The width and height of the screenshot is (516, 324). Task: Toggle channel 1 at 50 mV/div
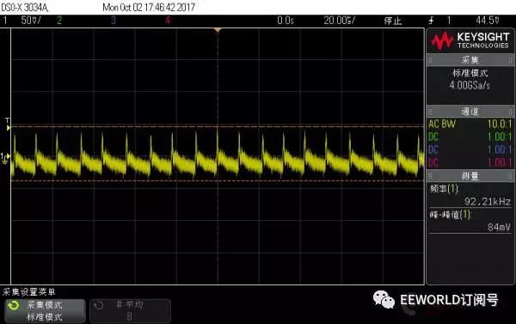(21, 21)
